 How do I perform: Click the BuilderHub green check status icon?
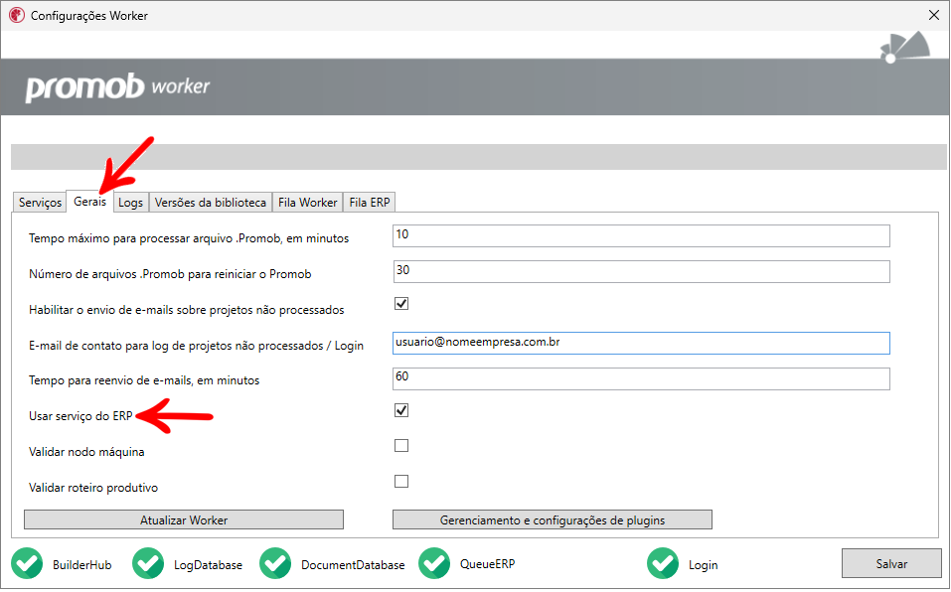click(x=27, y=563)
